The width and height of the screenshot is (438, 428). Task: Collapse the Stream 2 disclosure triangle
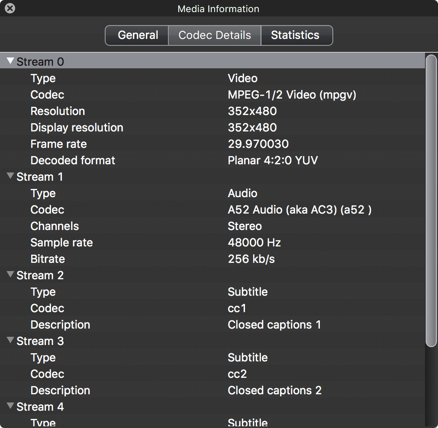11,275
